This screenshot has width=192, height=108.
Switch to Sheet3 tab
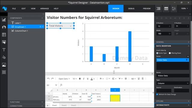click(x=73, y=105)
